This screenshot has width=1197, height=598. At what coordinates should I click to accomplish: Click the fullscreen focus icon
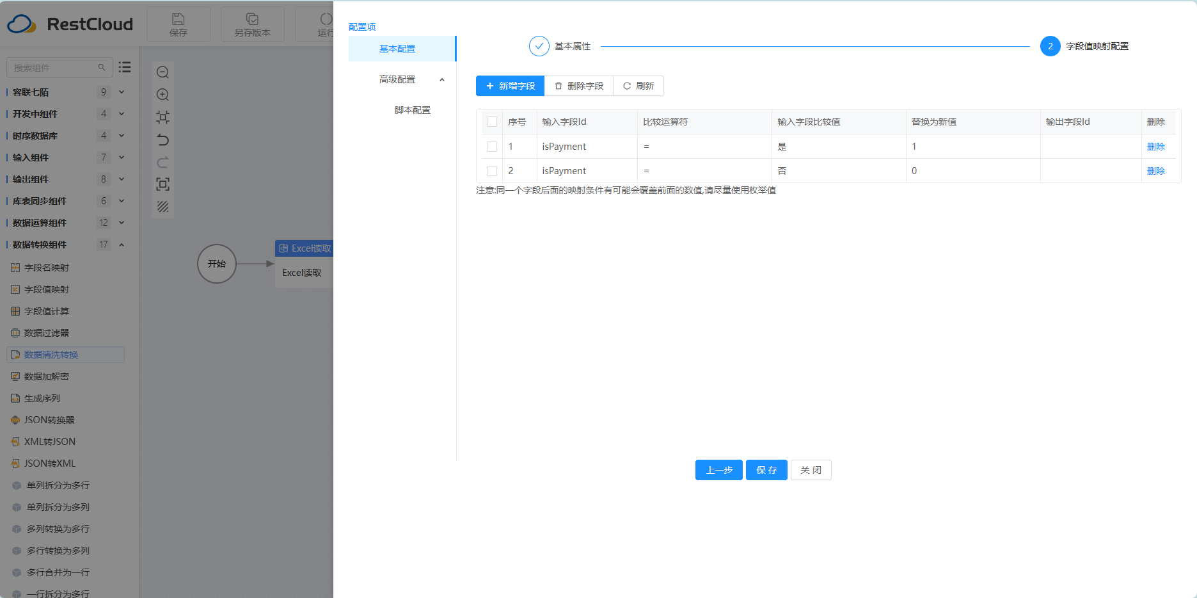[163, 184]
